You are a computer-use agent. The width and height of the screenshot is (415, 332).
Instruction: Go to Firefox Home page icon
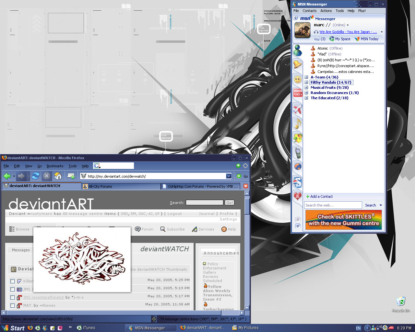(x=58, y=176)
